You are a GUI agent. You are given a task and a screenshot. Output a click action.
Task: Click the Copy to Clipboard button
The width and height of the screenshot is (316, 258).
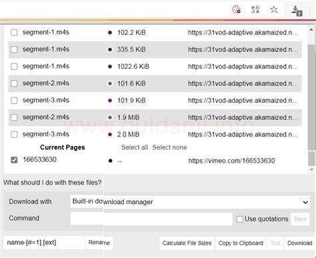[x=241, y=243]
